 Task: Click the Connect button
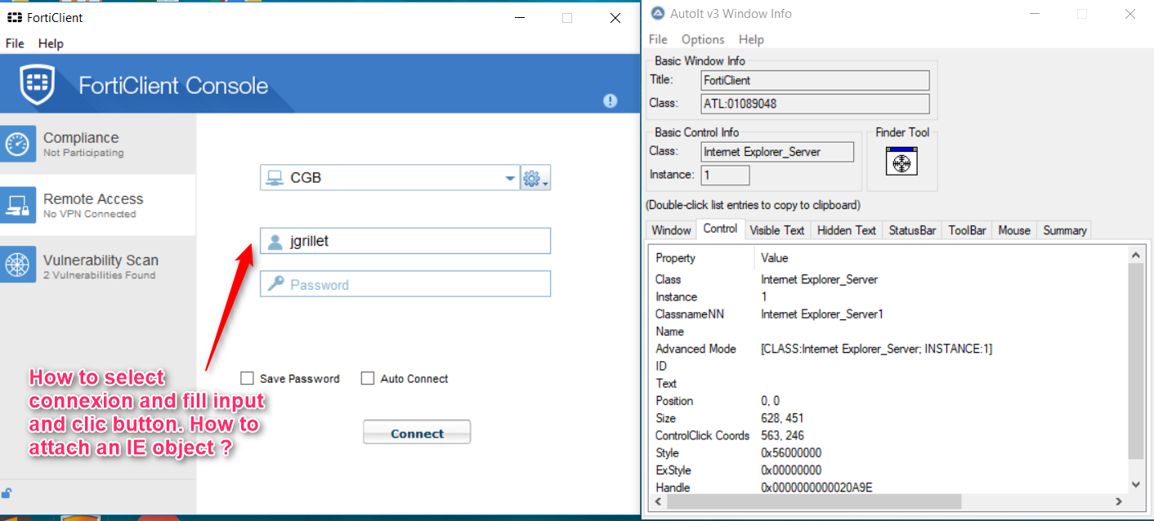tap(417, 433)
